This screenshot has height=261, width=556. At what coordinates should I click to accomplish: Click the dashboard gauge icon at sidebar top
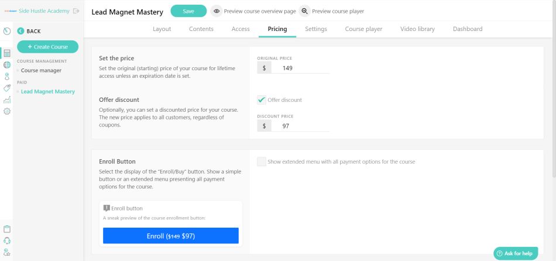pyautogui.click(x=7, y=31)
